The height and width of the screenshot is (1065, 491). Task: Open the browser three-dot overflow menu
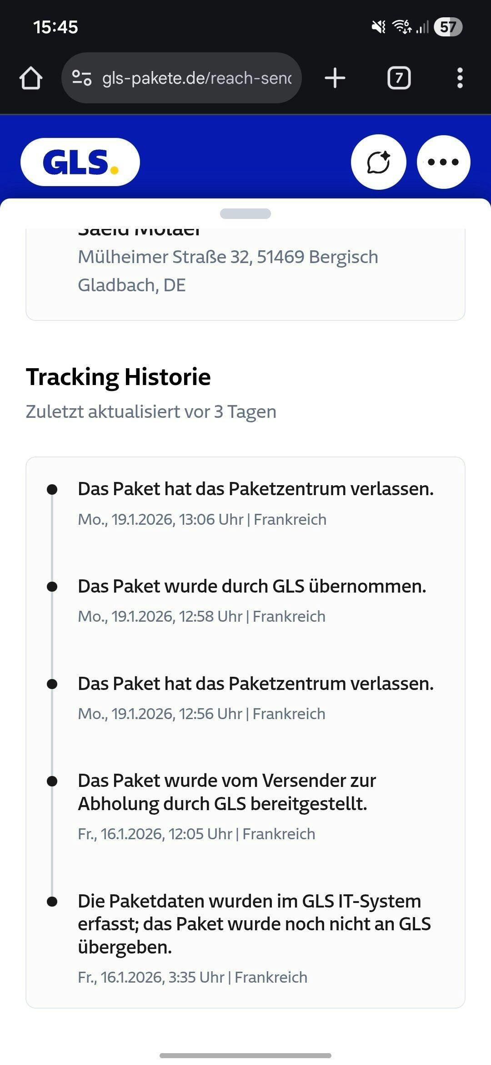460,78
